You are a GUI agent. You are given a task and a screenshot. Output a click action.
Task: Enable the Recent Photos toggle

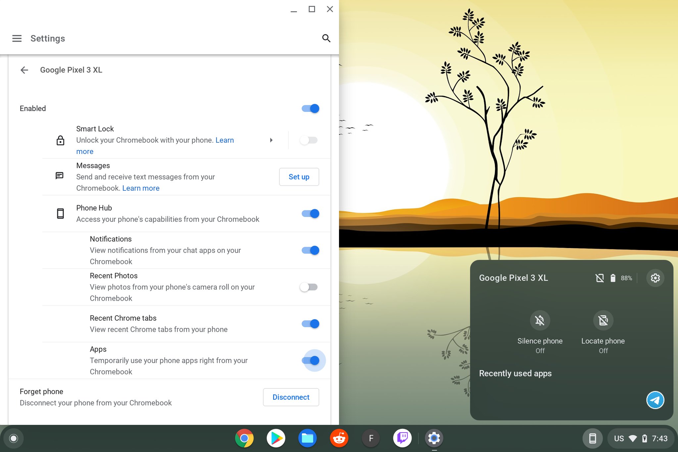pyautogui.click(x=309, y=287)
